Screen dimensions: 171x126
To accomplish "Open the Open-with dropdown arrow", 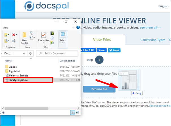I will tap(55, 33).
